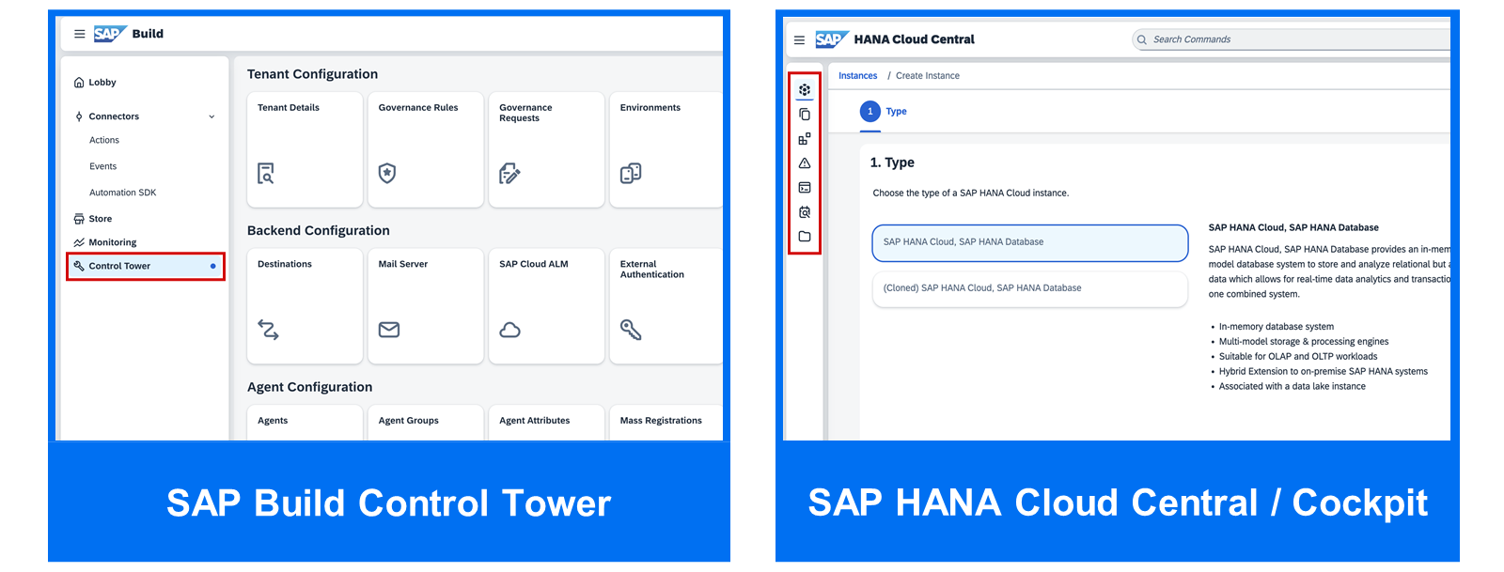1504x572 pixels.
Task: Click the search magnifier icon in Search Commands
Action: 1142,39
